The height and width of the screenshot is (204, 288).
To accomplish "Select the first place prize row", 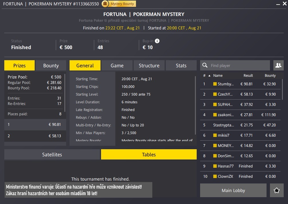I will tap(34, 124).
